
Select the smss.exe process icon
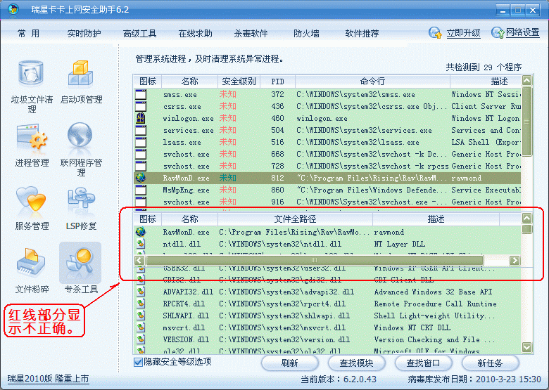click(141, 94)
